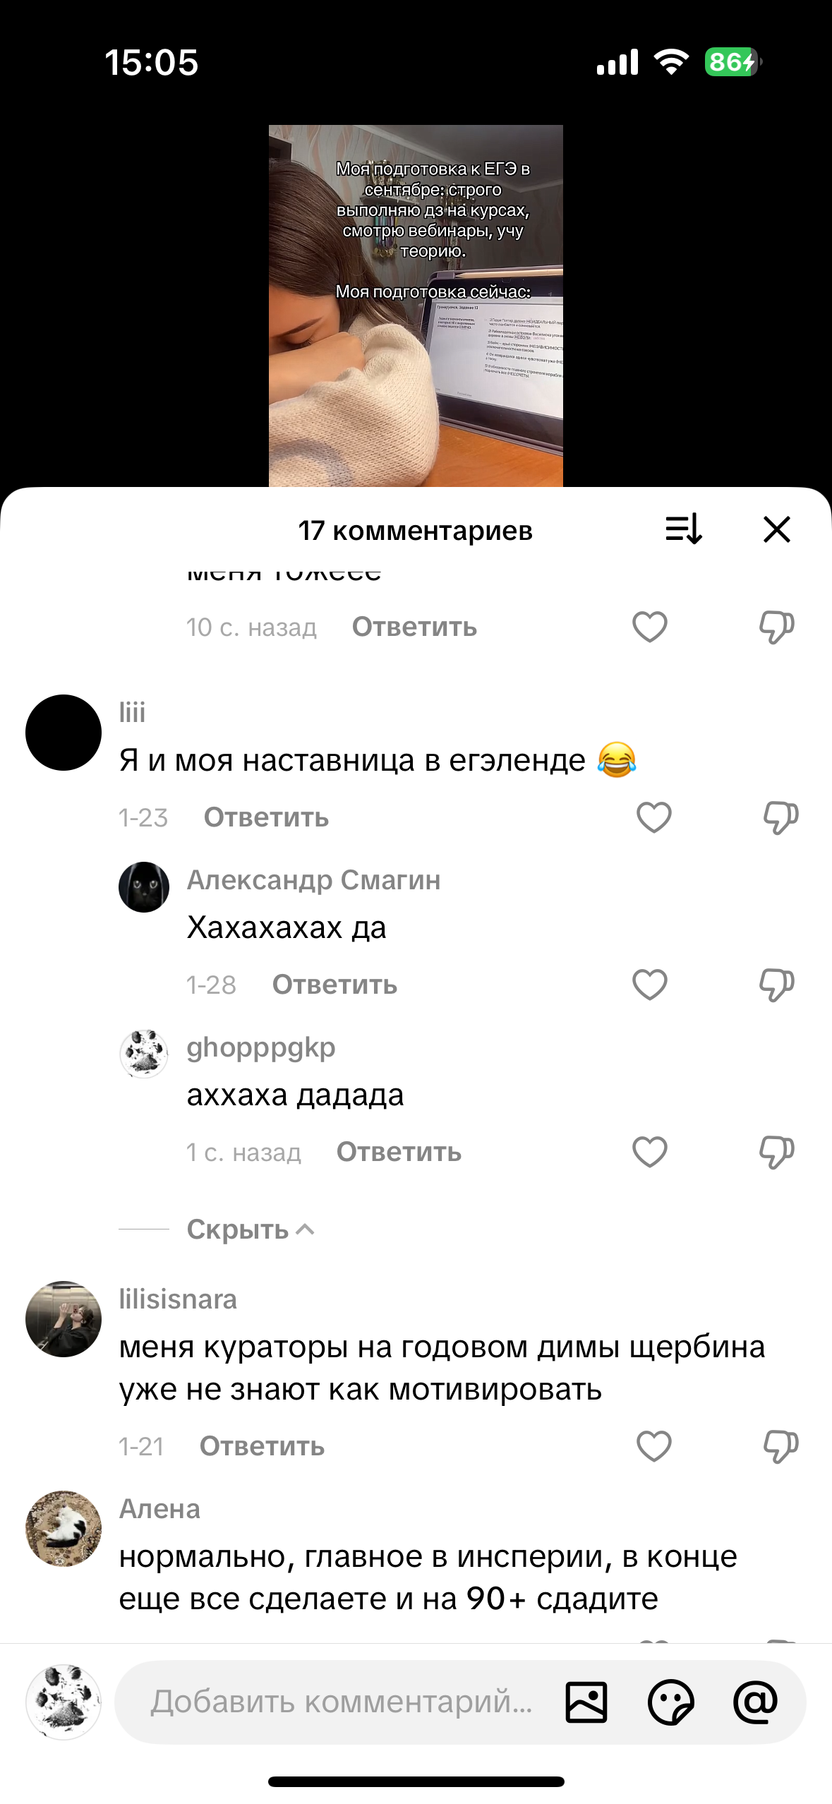Reply to liii's comment via Ответить

266,817
